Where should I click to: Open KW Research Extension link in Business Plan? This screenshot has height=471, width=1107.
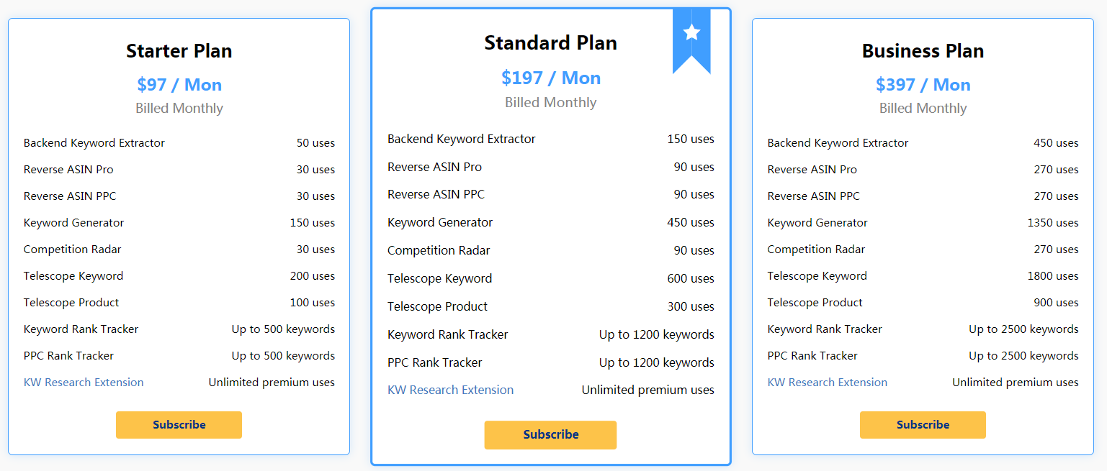click(x=827, y=383)
